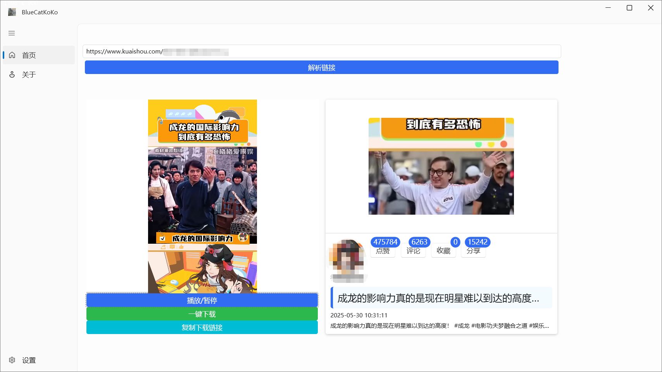Click the BlueCatKoKo app logo
Image resolution: width=662 pixels, height=372 pixels.
[12, 12]
